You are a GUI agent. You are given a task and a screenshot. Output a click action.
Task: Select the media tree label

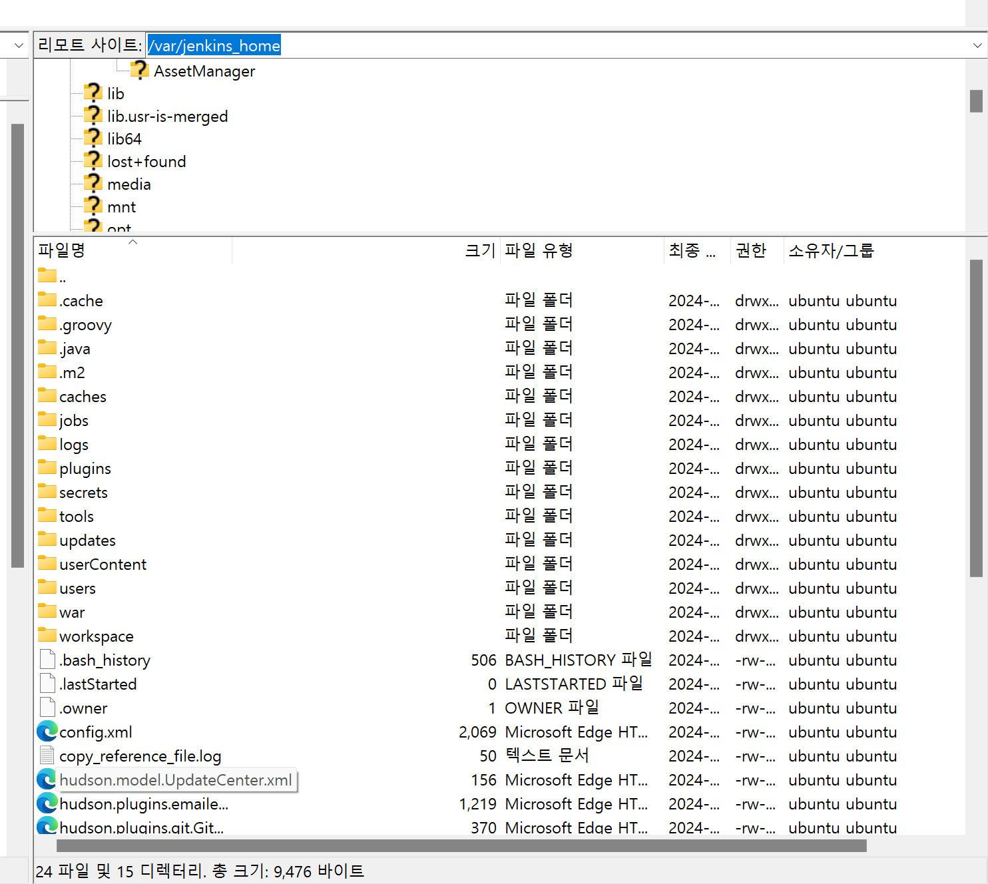pyautogui.click(x=129, y=184)
